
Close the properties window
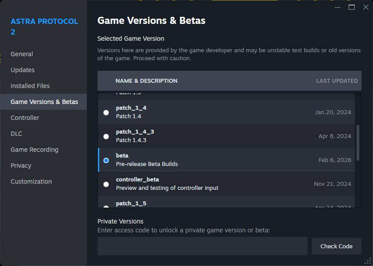pyautogui.click(x=366, y=7)
